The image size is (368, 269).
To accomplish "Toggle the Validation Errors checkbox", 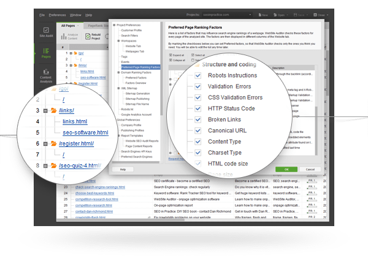I will [198, 86].
